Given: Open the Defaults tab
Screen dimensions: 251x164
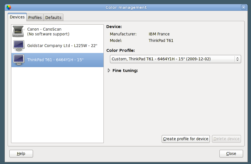Looking at the screenshot, I should (x=53, y=18).
